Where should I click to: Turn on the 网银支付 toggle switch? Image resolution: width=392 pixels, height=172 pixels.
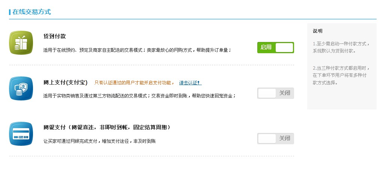[x=275, y=139]
